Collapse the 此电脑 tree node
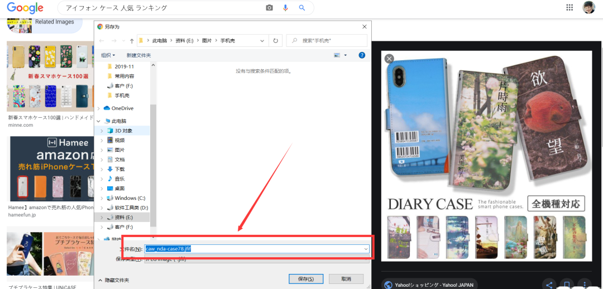 (99, 121)
